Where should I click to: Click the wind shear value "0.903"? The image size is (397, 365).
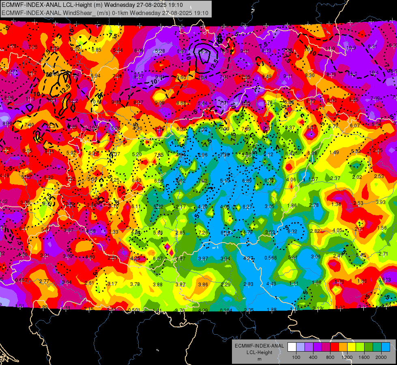(x=384, y=280)
